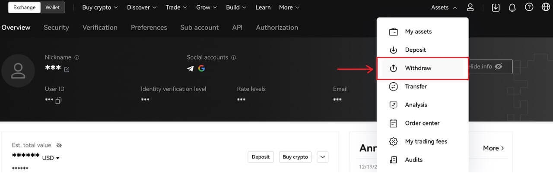Click the help question mark icon
This screenshot has height=181, width=553.
click(529, 7)
